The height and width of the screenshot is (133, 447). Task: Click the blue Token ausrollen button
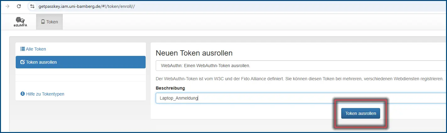[x=361, y=113]
